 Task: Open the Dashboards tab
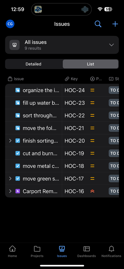coord(87,251)
